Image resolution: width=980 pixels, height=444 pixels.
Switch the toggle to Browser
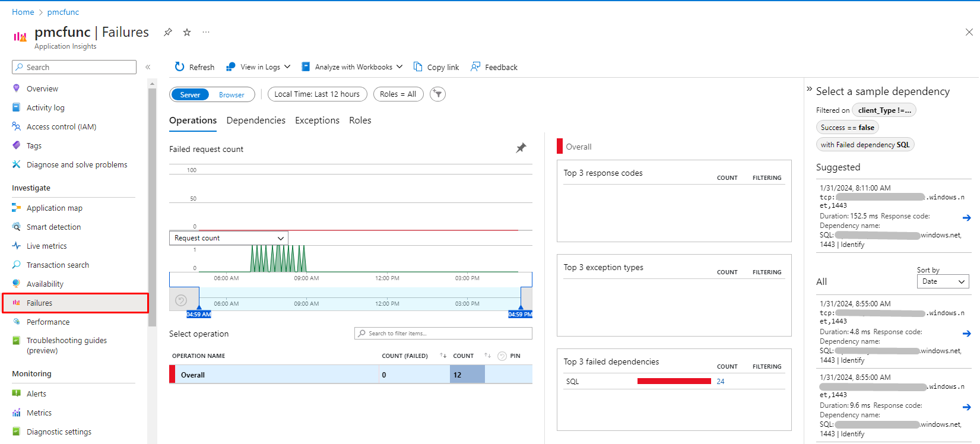coord(231,94)
